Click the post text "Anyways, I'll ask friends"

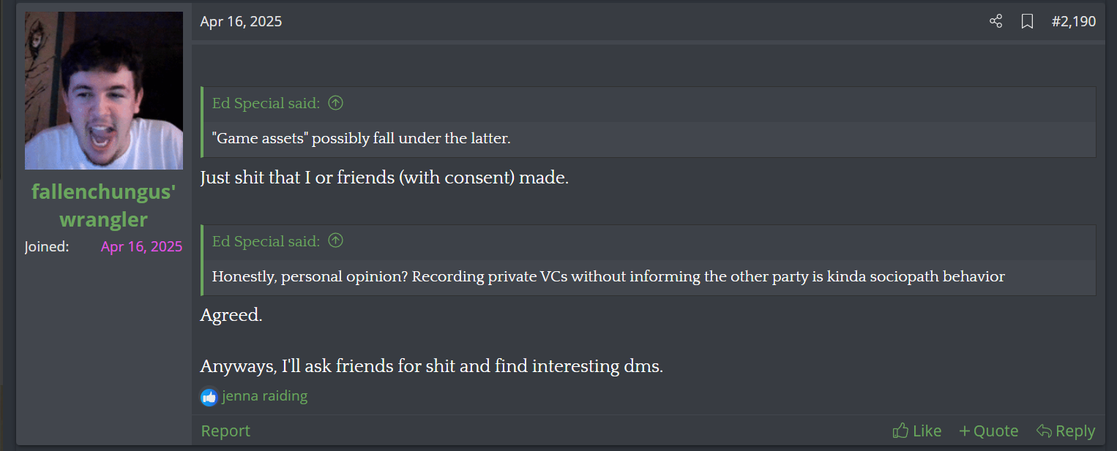(x=431, y=365)
